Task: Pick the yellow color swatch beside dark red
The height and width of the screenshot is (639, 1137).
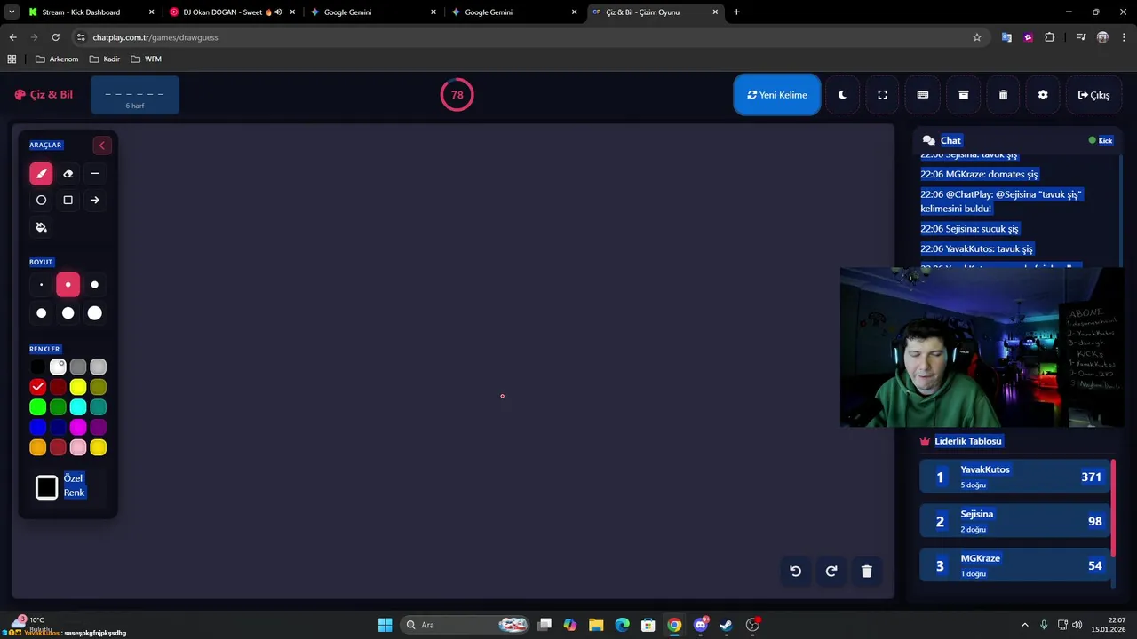Action: (x=78, y=387)
